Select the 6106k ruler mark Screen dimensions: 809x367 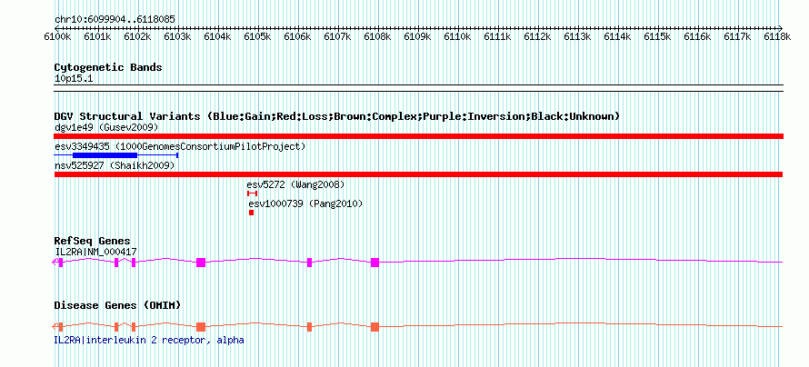(x=296, y=36)
